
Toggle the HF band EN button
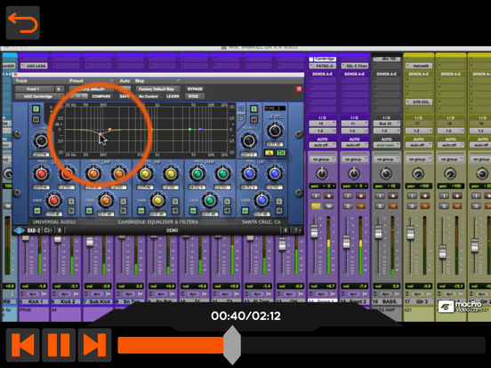point(245,211)
